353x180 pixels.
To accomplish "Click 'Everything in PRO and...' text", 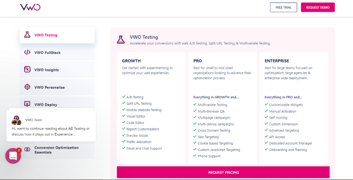I will [283, 97].
